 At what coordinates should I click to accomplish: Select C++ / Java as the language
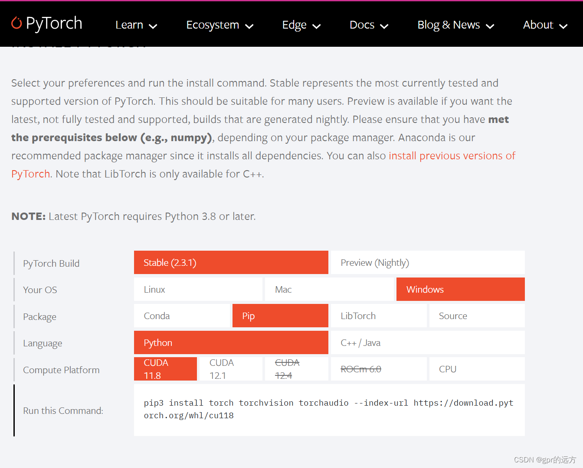coord(428,342)
